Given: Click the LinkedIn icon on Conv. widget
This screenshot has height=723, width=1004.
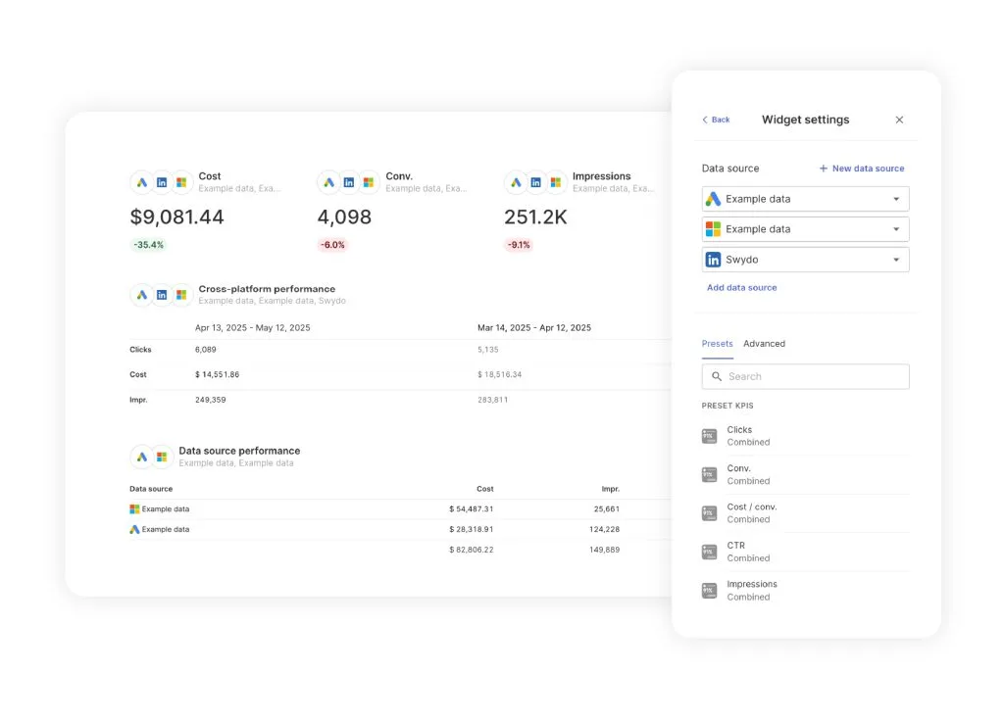Looking at the screenshot, I should [x=349, y=182].
